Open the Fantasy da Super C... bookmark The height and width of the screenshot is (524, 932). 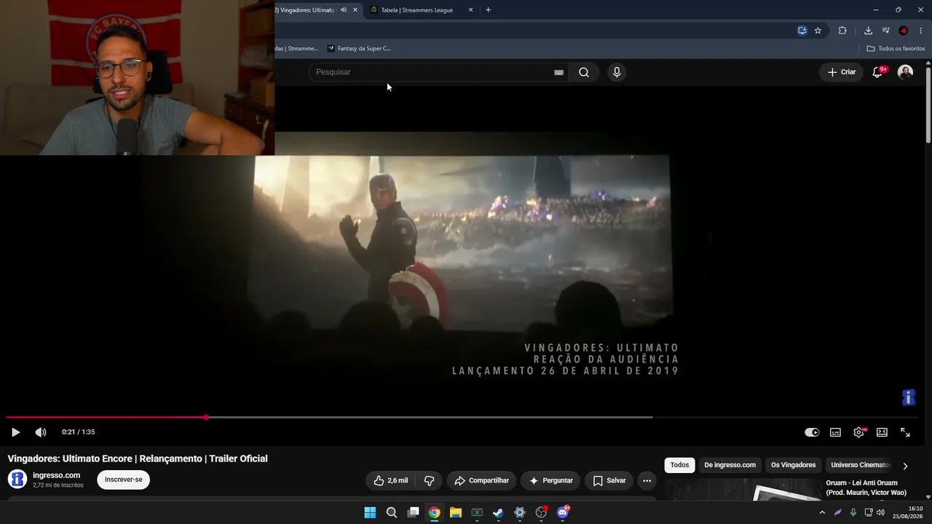[359, 49]
